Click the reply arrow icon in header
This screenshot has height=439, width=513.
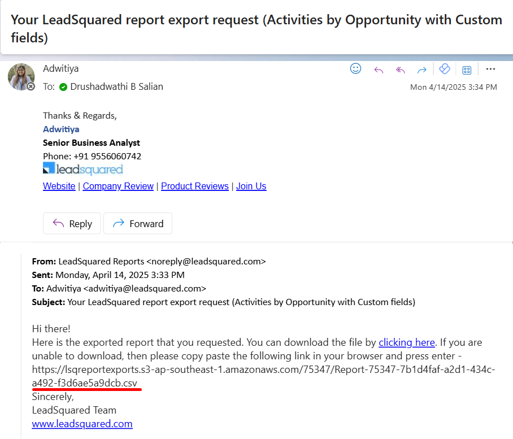tap(379, 69)
